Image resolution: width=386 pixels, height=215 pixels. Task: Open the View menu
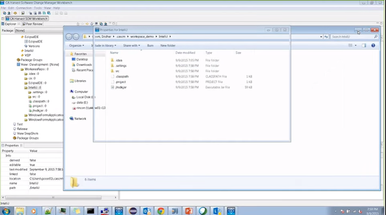(x=47, y=8)
